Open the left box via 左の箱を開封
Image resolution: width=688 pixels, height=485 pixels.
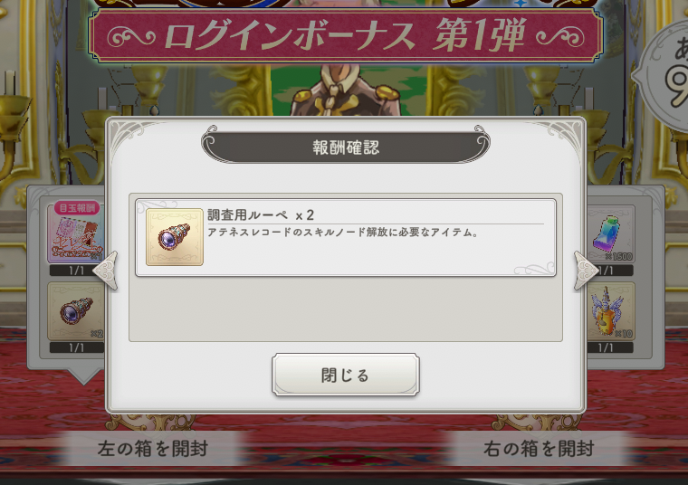pyautogui.click(x=152, y=448)
